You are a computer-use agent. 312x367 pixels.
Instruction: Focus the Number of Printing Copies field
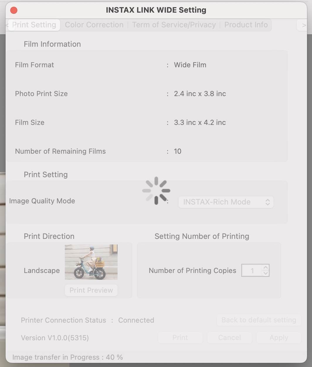(252, 270)
